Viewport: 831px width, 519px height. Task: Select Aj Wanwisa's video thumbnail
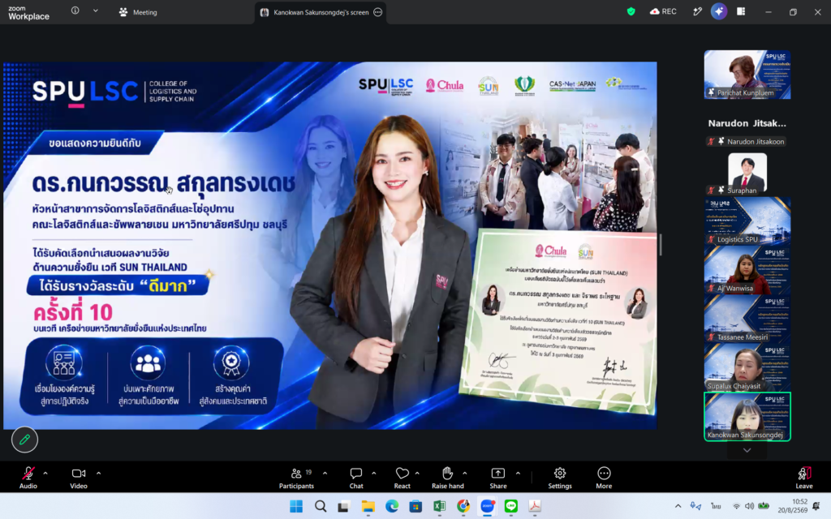[747, 270]
